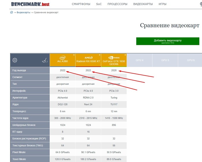The height and width of the screenshot is (162, 202).
Task: Select the empty GPU 4 slot
Action: coord(139,60)
